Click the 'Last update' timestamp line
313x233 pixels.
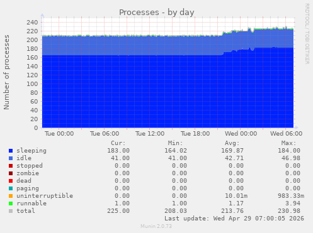tap(234, 219)
